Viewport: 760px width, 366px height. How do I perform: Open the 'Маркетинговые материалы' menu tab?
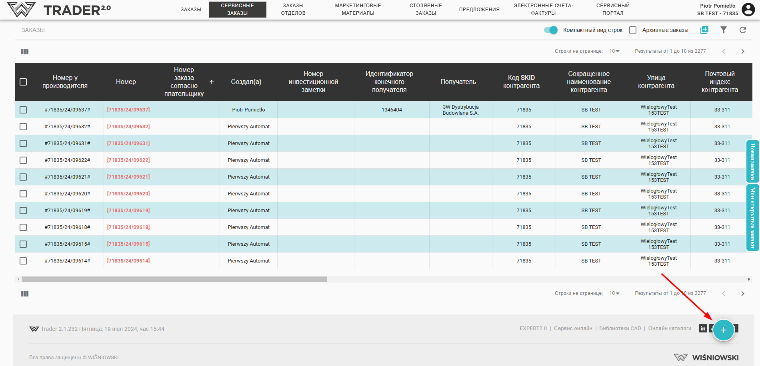point(358,9)
